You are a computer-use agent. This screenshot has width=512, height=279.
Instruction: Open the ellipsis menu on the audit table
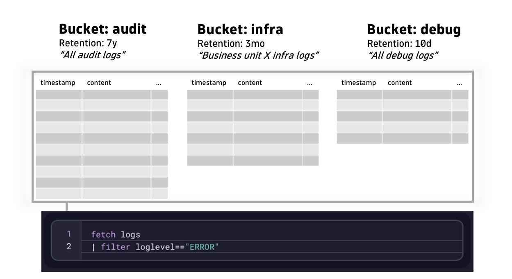click(159, 82)
